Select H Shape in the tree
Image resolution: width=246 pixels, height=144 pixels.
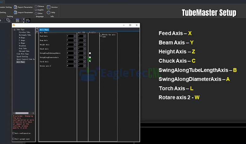[22, 38]
